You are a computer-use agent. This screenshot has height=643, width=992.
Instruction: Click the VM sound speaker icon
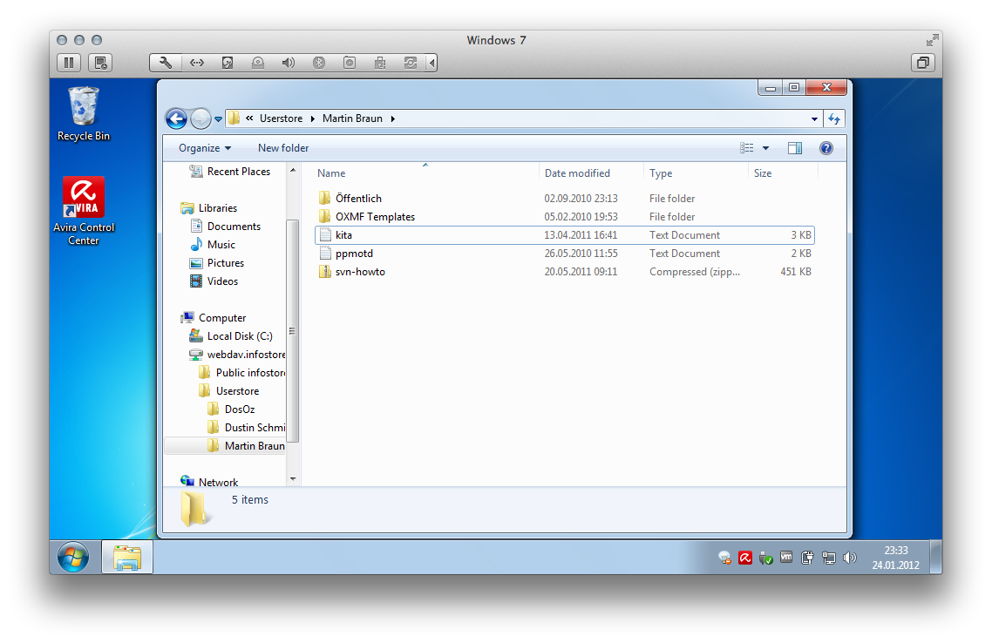tap(288, 63)
